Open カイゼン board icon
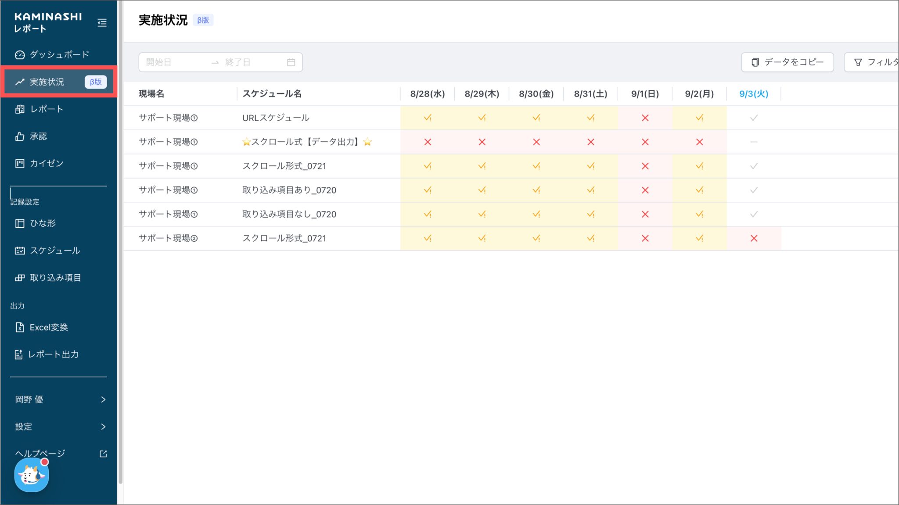 [x=20, y=164]
